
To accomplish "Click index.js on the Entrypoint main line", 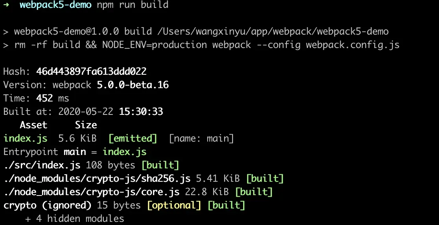I will pyautogui.click(x=125, y=152).
